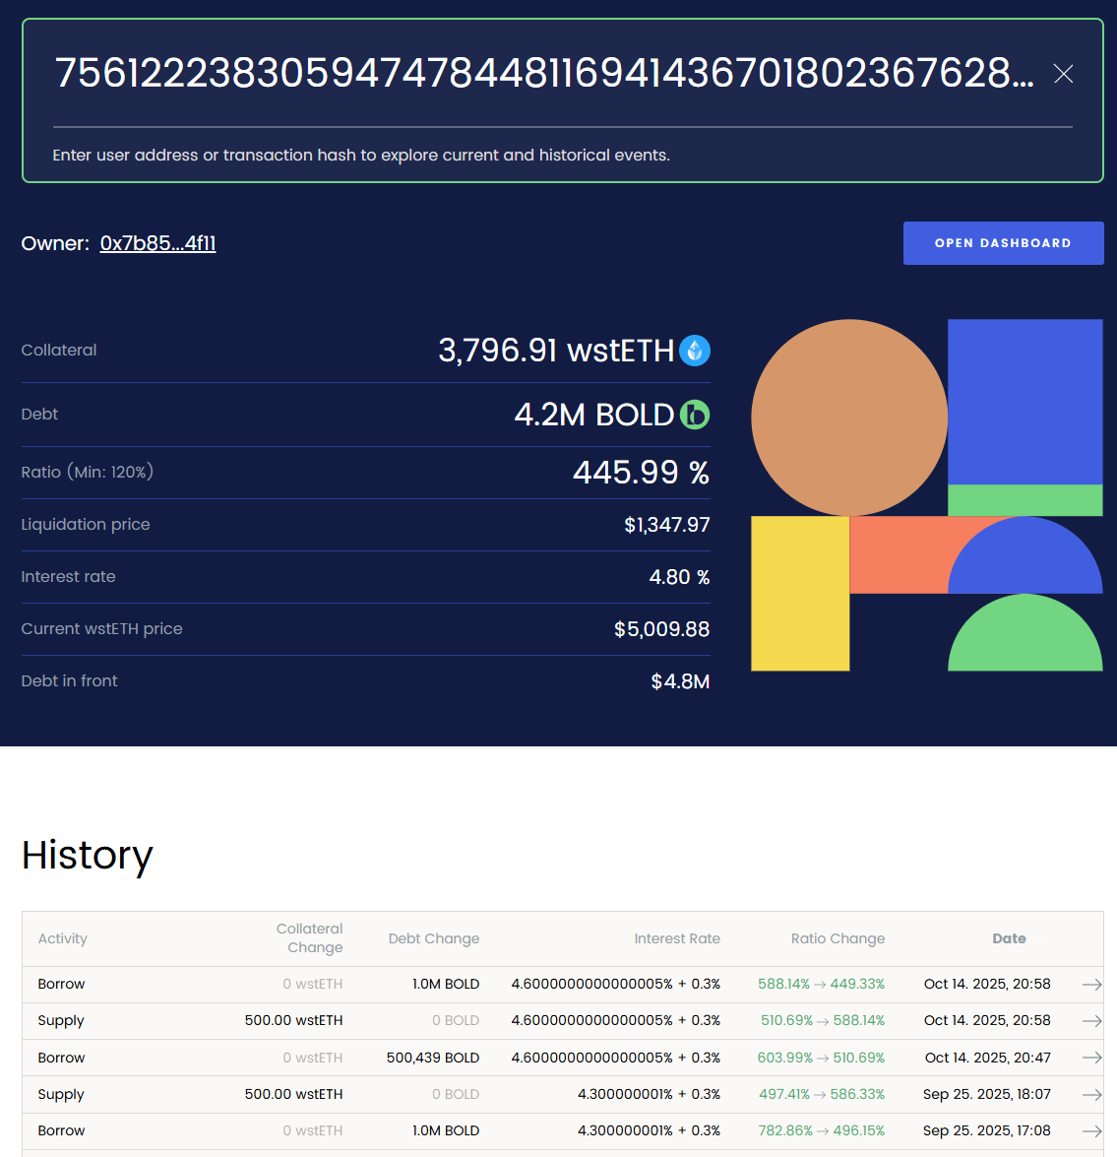Click the yellow rectangle shape
Image resolution: width=1117 pixels, height=1157 pixels.
(x=800, y=594)
